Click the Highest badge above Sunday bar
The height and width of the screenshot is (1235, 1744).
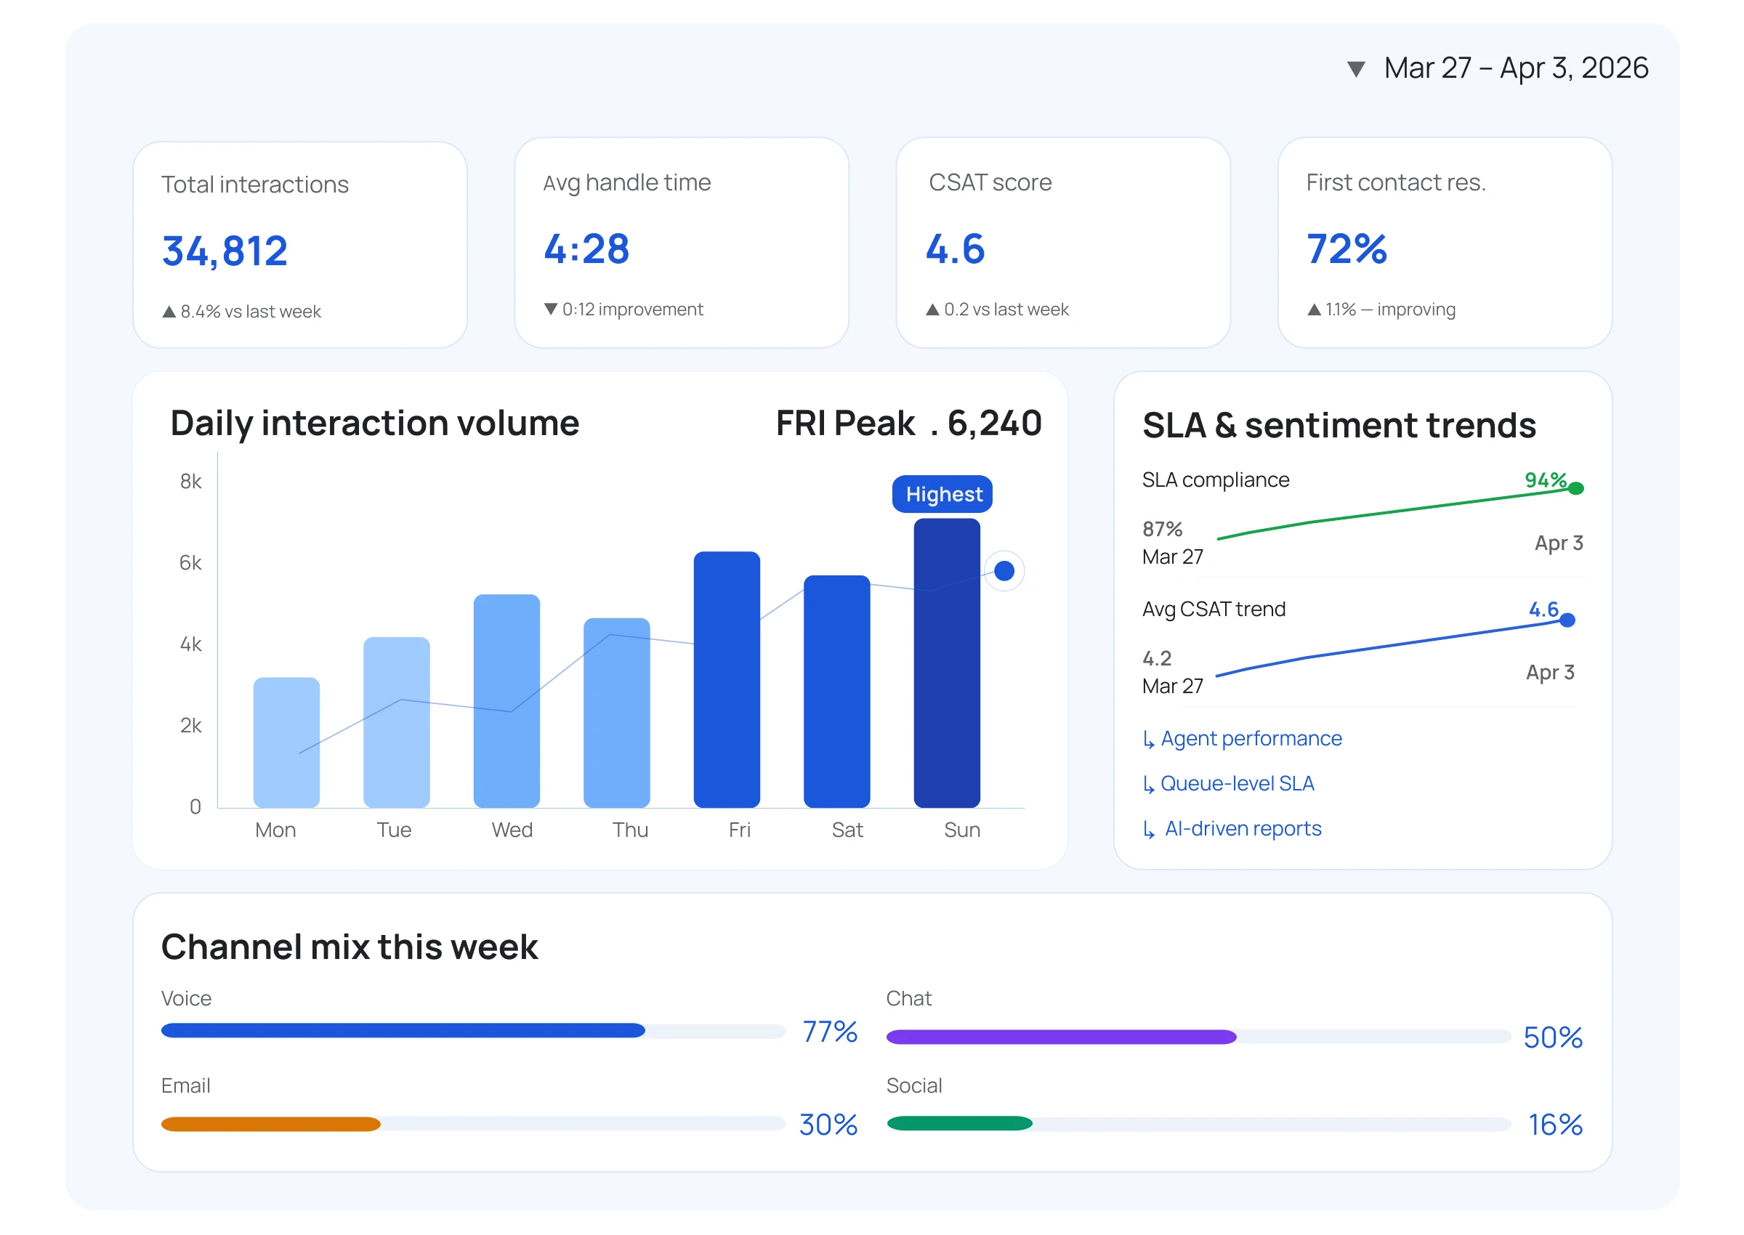coord(942,494)
